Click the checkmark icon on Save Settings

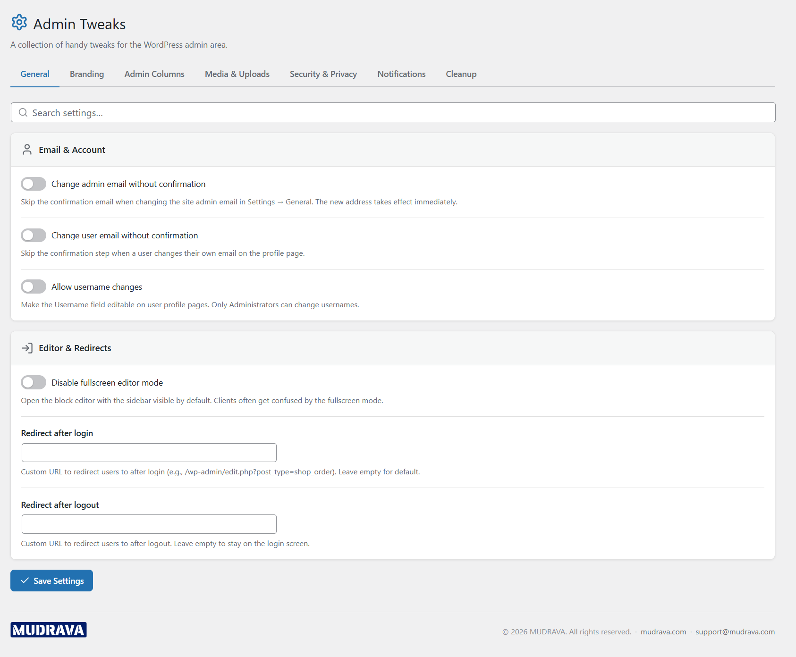(x=25, y=581)
